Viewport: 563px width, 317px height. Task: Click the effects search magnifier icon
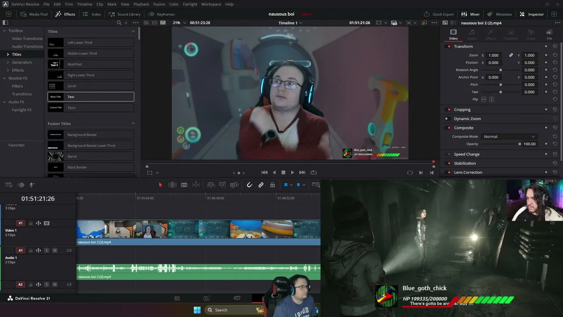coord(119,22)
